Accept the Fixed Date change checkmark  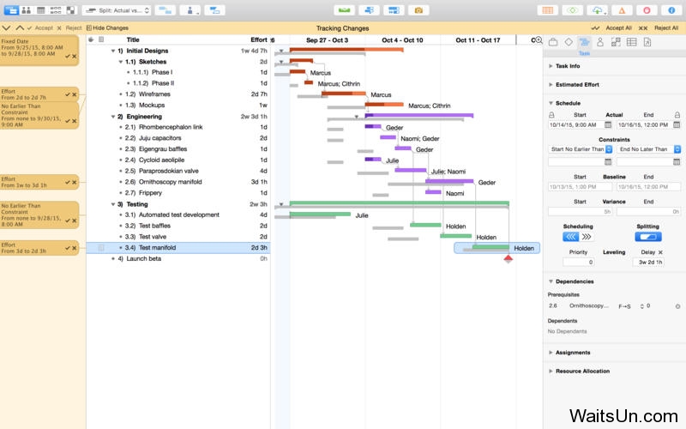pos(68,57)
